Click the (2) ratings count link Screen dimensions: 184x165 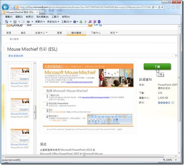tap(173, 103)
